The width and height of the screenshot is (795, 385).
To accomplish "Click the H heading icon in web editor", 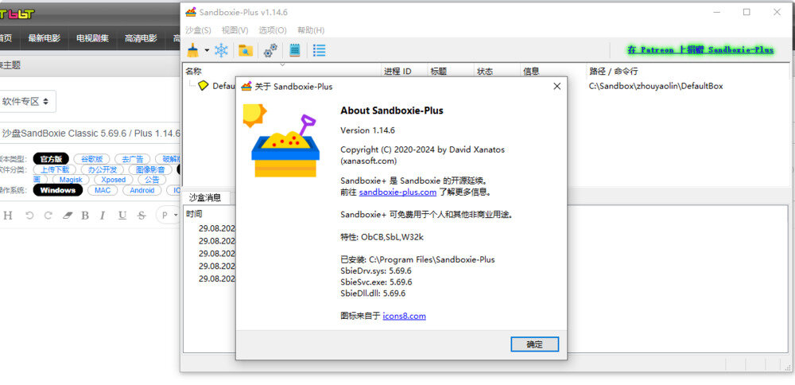I will pyautogui.click(x=8, y=216).
